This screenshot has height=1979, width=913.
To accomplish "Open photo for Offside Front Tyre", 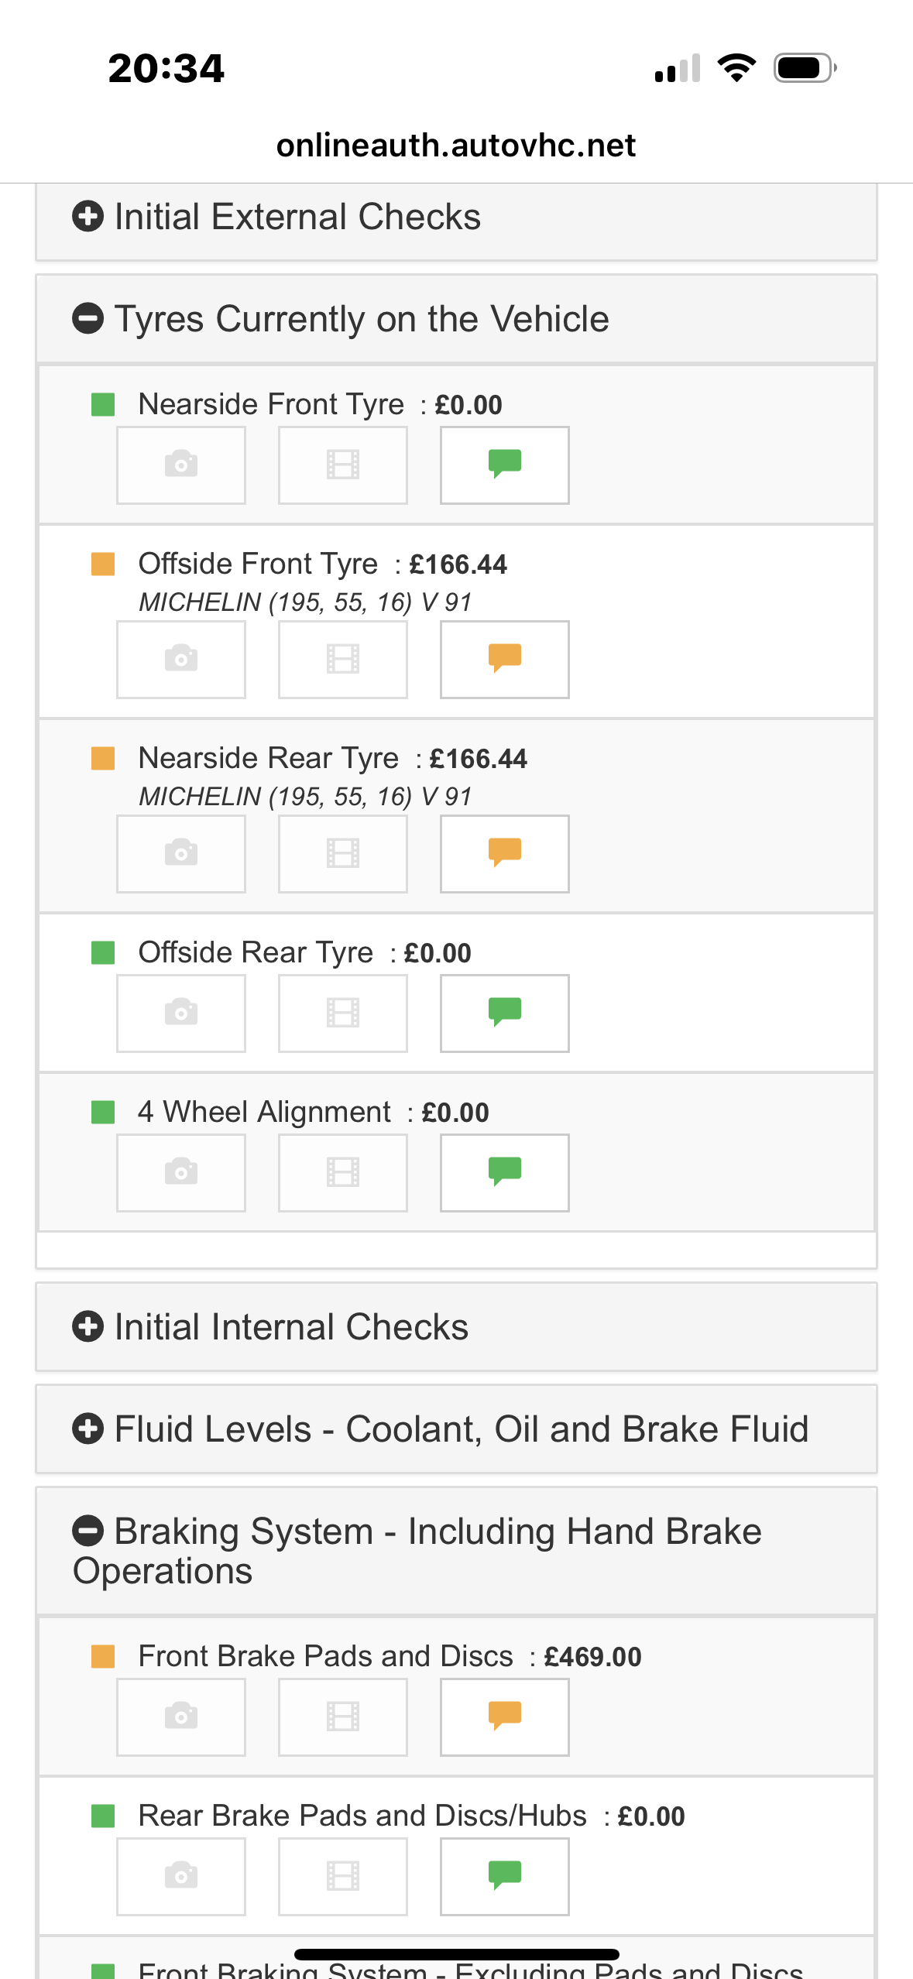I will pos(181,659).
